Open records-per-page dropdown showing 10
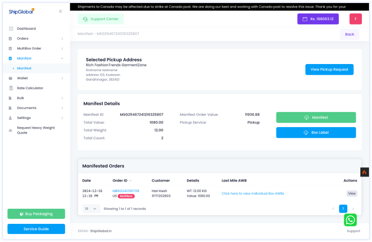This screenshot has width=372, height=242. coord(91,208)
